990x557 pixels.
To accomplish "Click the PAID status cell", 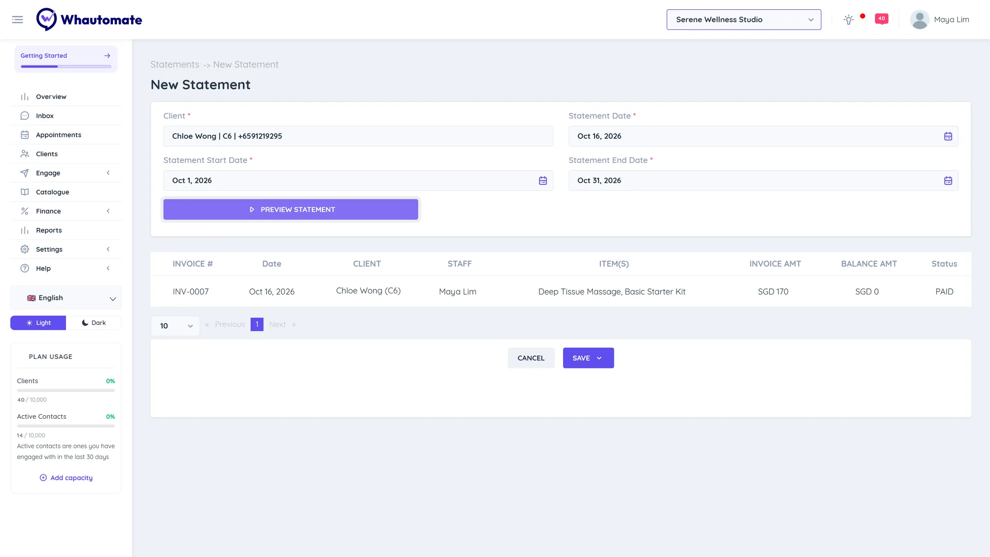I will pyautogui.click(x=944, y=292).
